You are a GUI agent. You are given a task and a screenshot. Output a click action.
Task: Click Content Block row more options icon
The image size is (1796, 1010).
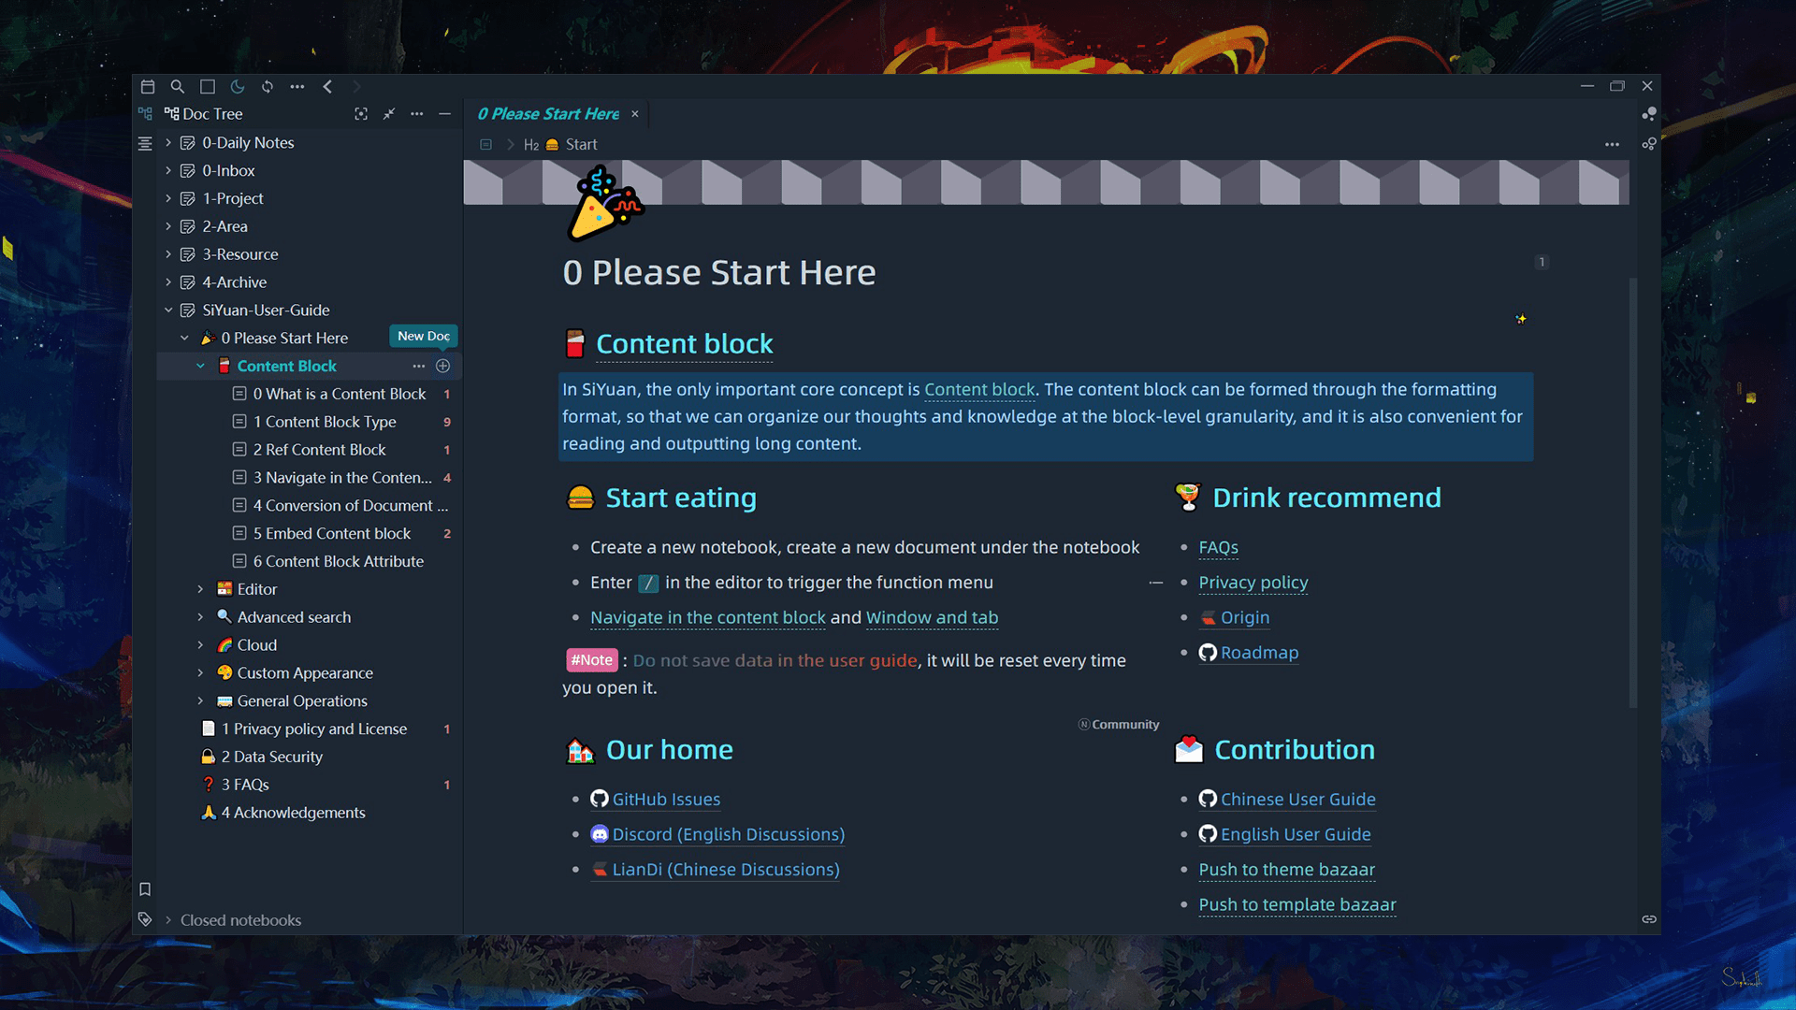click(x=419, y=366)
